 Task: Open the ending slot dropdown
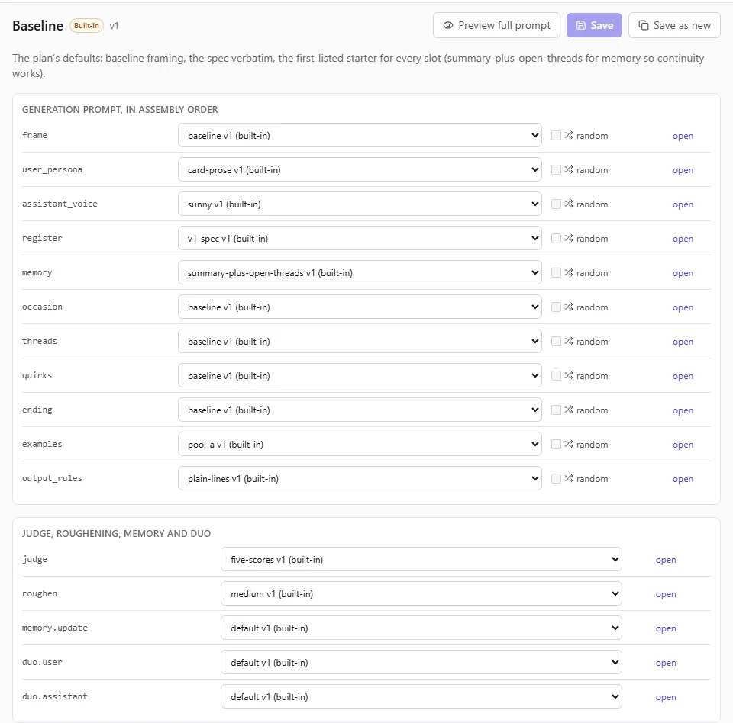click(x=360, y=410)
